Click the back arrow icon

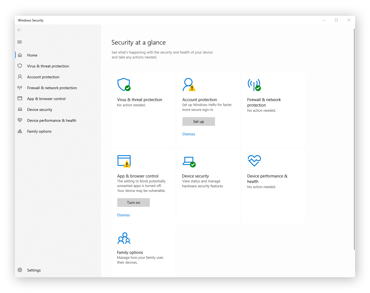(20, 30)
